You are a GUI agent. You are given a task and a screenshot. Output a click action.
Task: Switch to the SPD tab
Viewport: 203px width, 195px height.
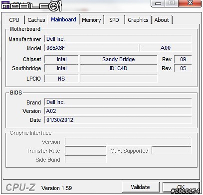(x=114, y=20)
